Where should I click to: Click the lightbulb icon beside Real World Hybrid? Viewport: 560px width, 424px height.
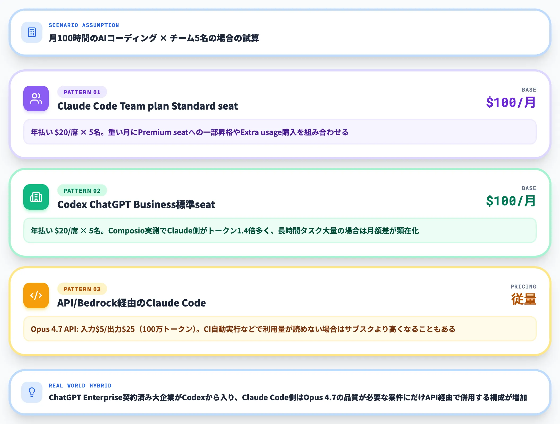[x=32, y=392]
